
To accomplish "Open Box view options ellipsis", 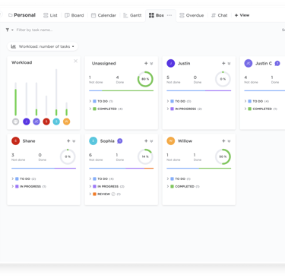I will 169,15.
